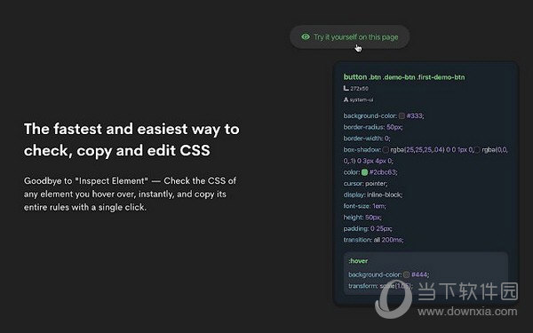Click the "border-width: 0;" rule
This screenshot has height=333, width=533.
coord(367,139)
